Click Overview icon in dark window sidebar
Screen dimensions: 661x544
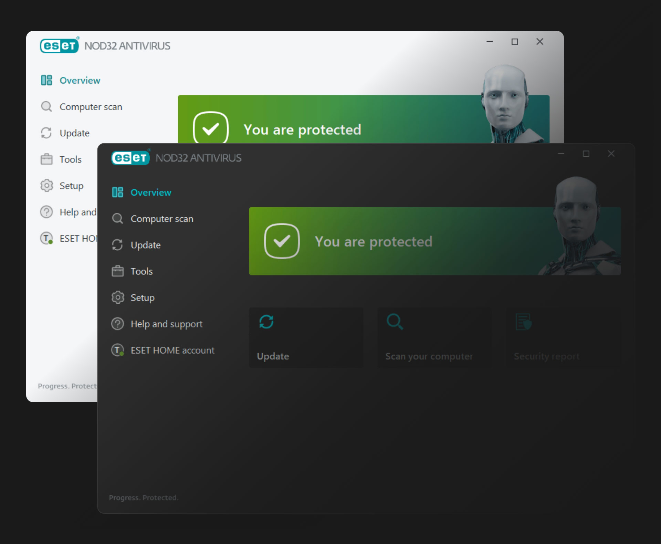(x=117, y=192)
